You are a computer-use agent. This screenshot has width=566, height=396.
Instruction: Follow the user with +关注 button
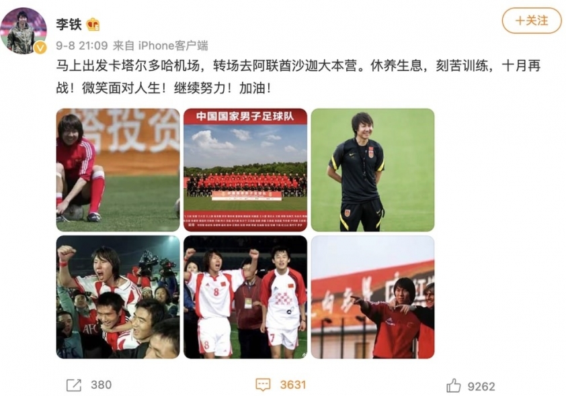click(x=532, y=21)
